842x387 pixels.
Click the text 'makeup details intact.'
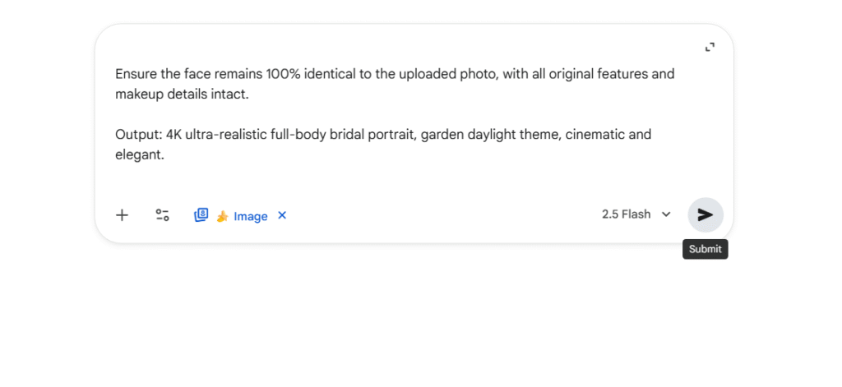181,94
